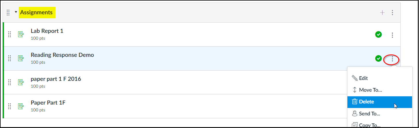419x128 pixels.
Task: Click the drag handle for Paper Part 1F
Action: tap(9, 106)
